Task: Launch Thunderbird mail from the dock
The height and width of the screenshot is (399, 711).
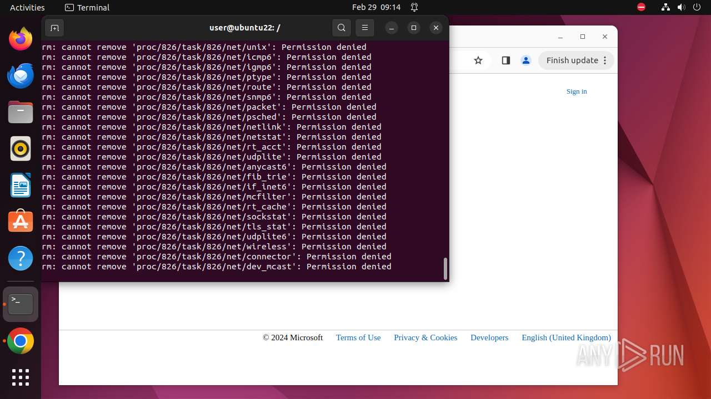Action: [x=21, y=76]
